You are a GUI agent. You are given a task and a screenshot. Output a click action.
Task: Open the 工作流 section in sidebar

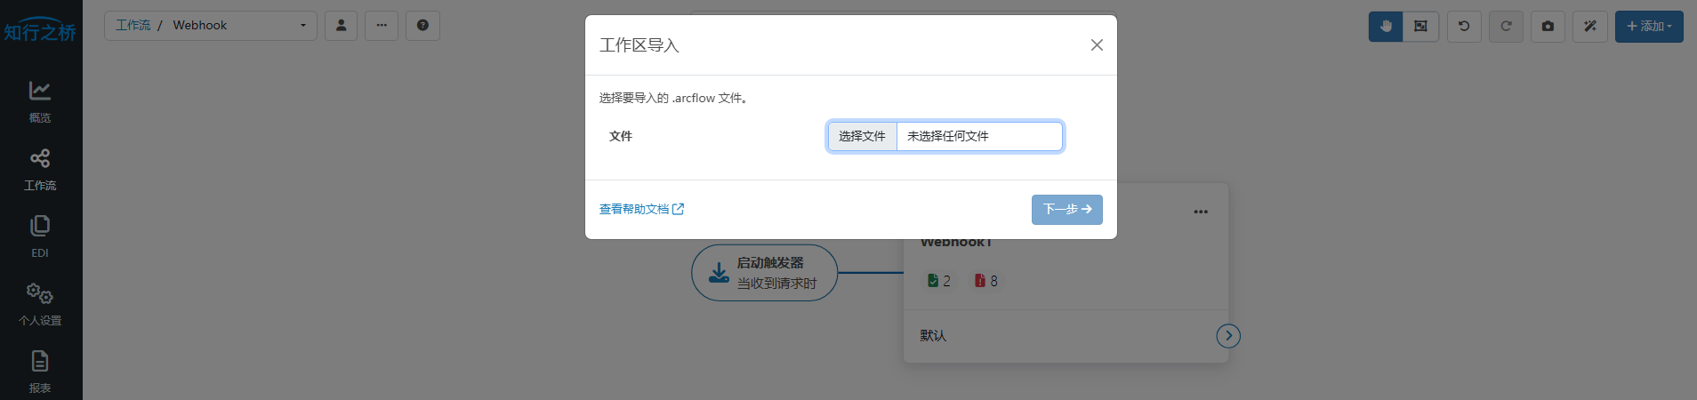[x=40, y=170]
